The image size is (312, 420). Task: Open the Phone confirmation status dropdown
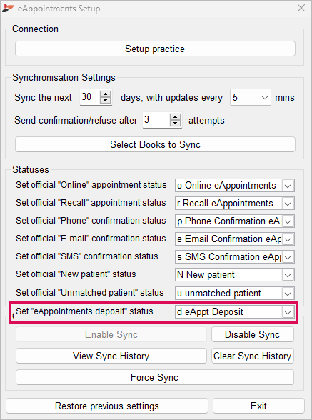288,221
